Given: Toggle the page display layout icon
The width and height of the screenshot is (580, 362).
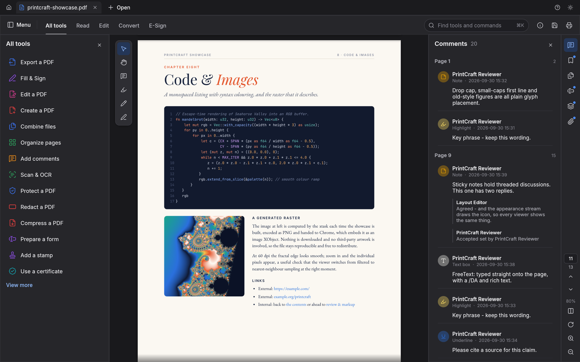Looking at the screenshot, I should coord(571,311).
